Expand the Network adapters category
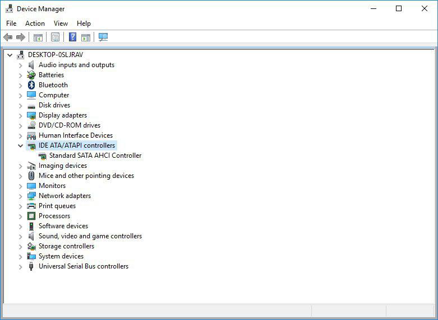Viewport: 438px width, 320px height. 21,196
